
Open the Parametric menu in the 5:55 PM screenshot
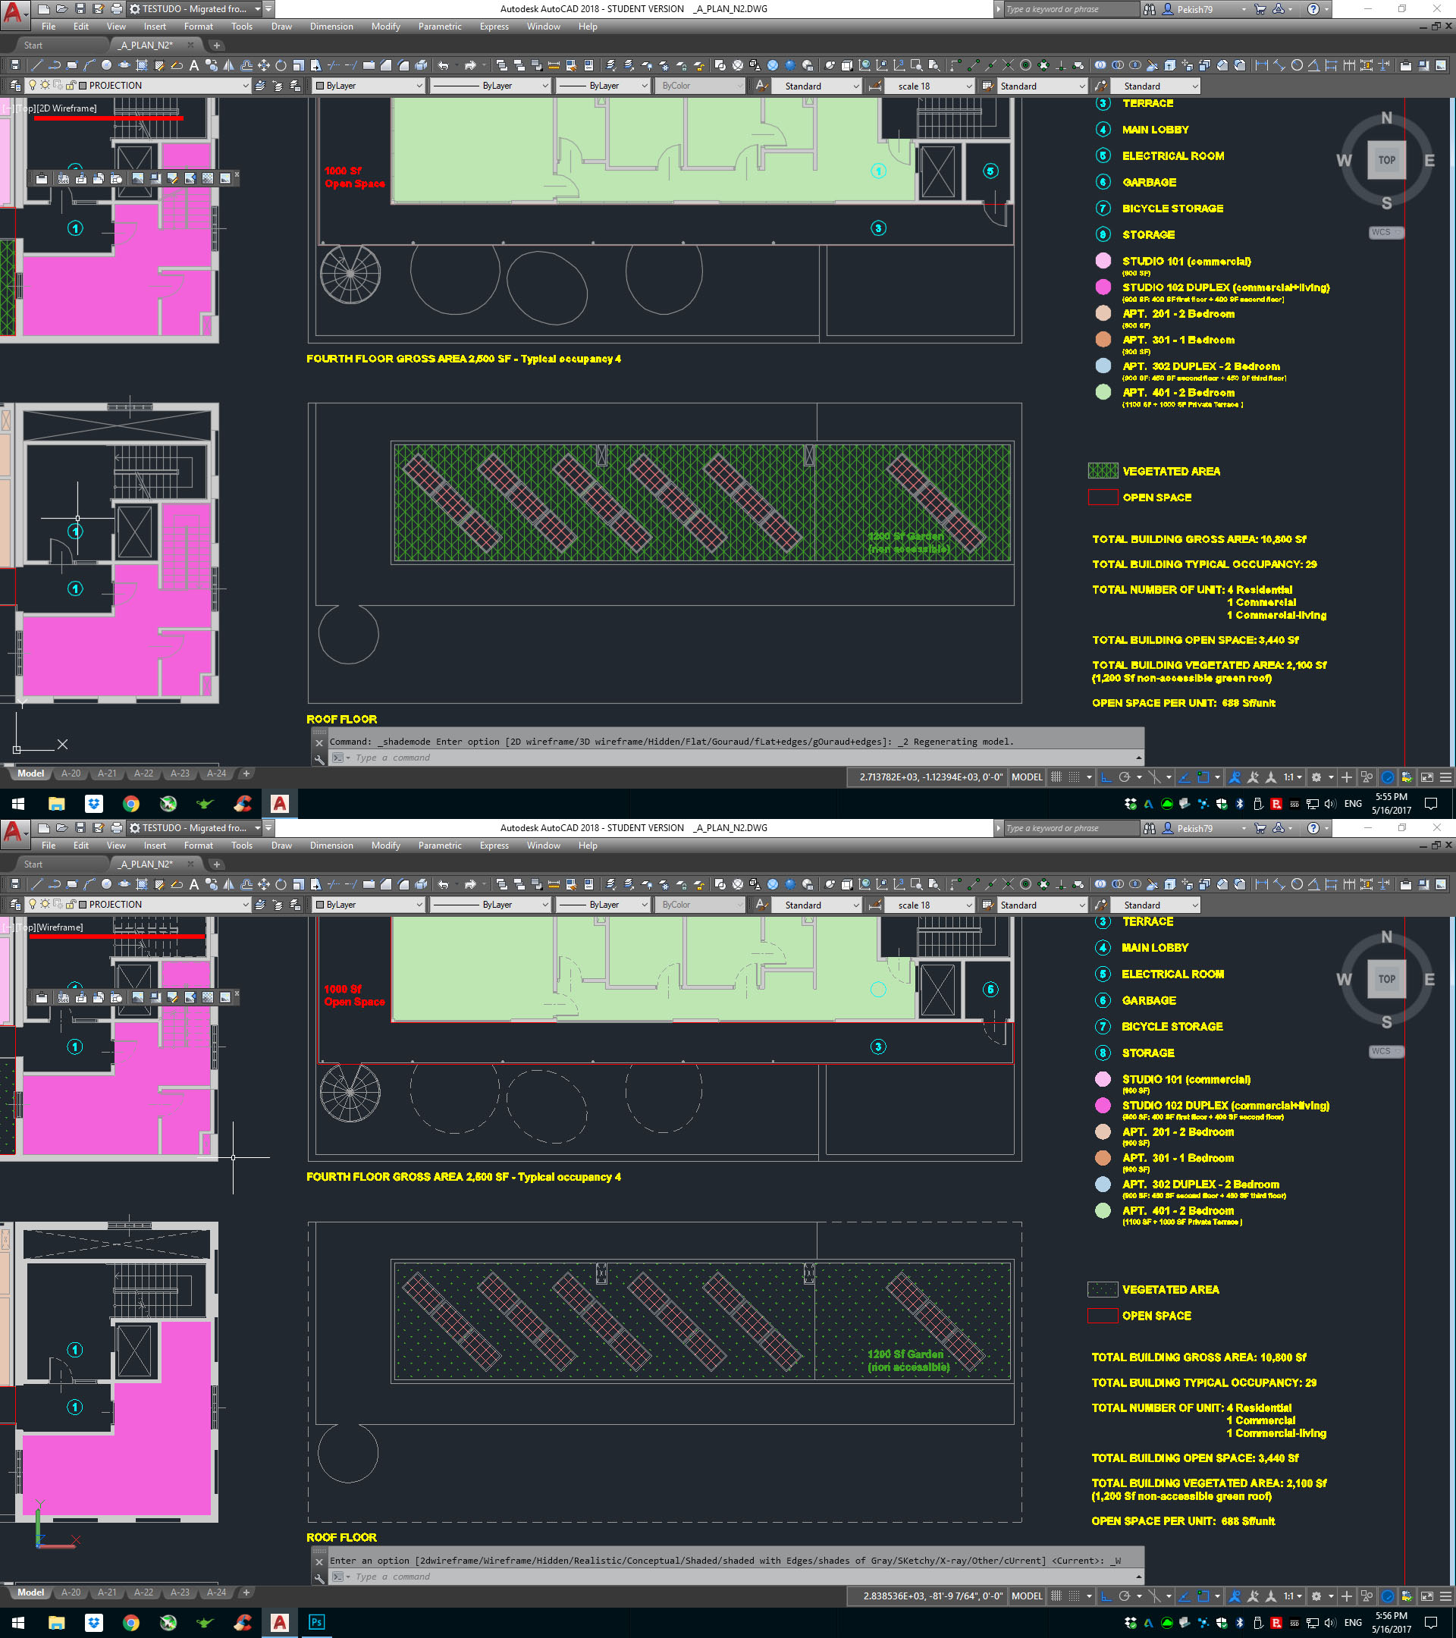(x=440, y=27)
